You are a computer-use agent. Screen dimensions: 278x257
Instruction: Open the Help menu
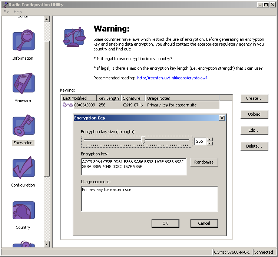(x=18, y=12)
